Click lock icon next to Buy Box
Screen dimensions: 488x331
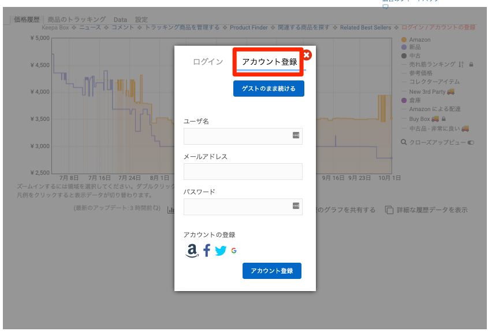pyautogui.click(x=444, y=119)
